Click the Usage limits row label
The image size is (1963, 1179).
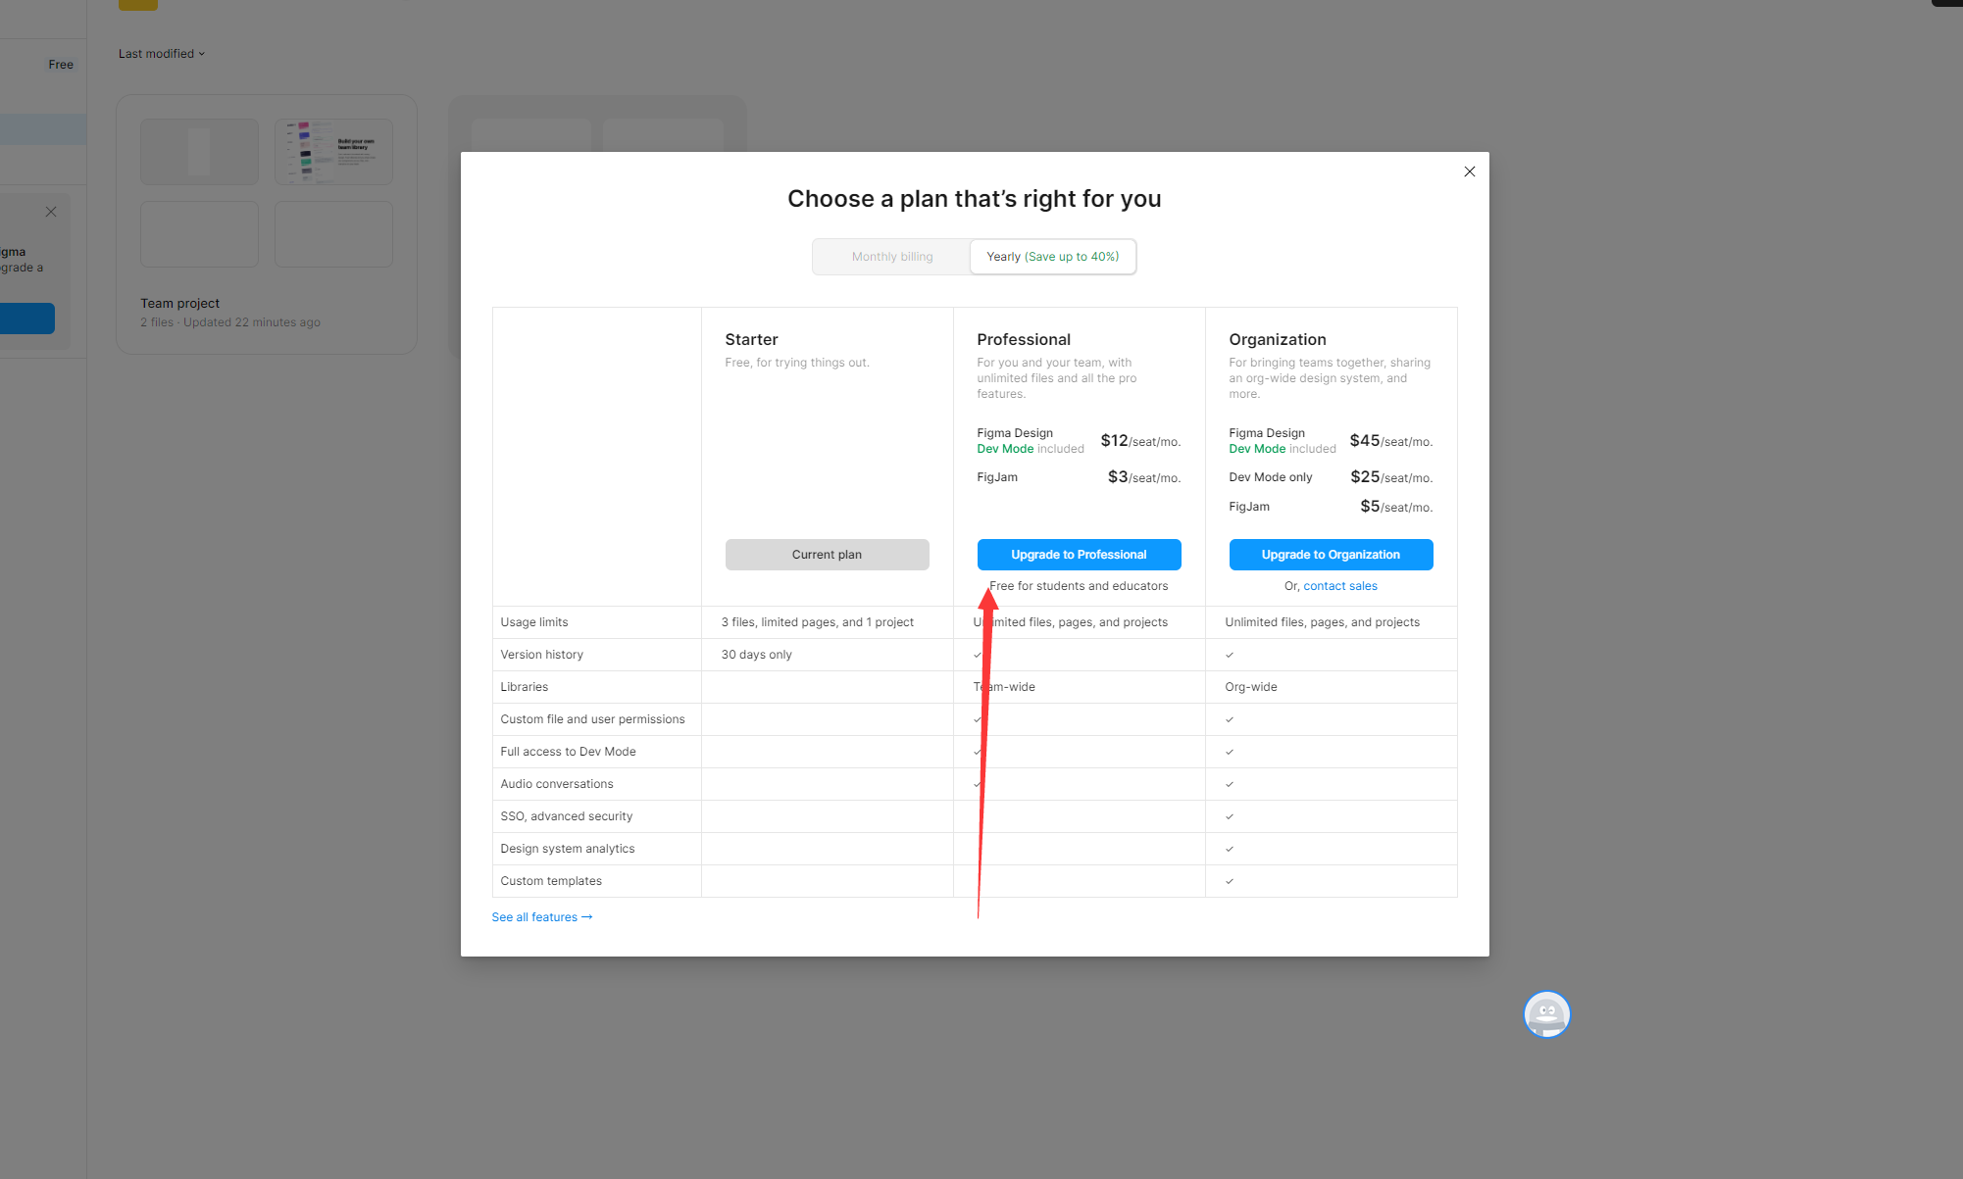click(x=534, y=622)
